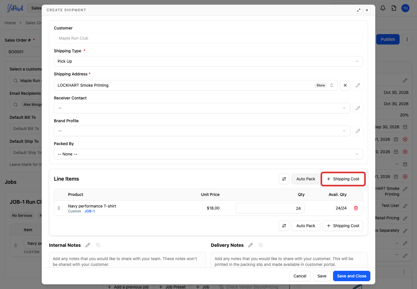Click the $18.00 unit price value

(x=213, y=208)
